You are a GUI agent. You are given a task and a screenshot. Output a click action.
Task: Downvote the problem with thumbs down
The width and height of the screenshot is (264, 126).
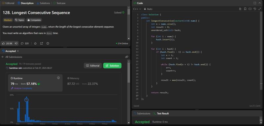pos(16,43)
